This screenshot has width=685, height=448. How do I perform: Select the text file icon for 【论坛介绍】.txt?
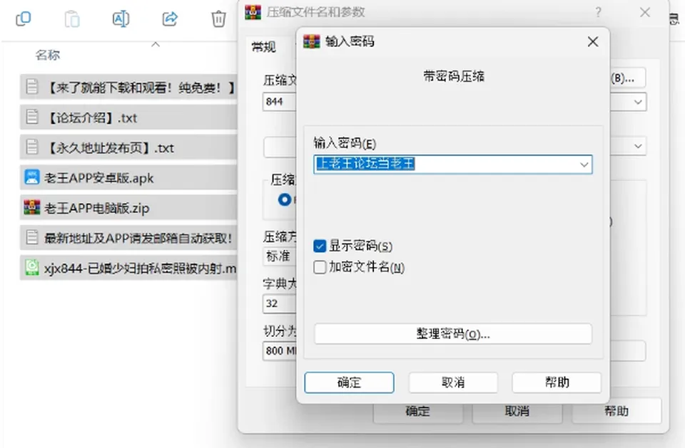pos(32,117)
